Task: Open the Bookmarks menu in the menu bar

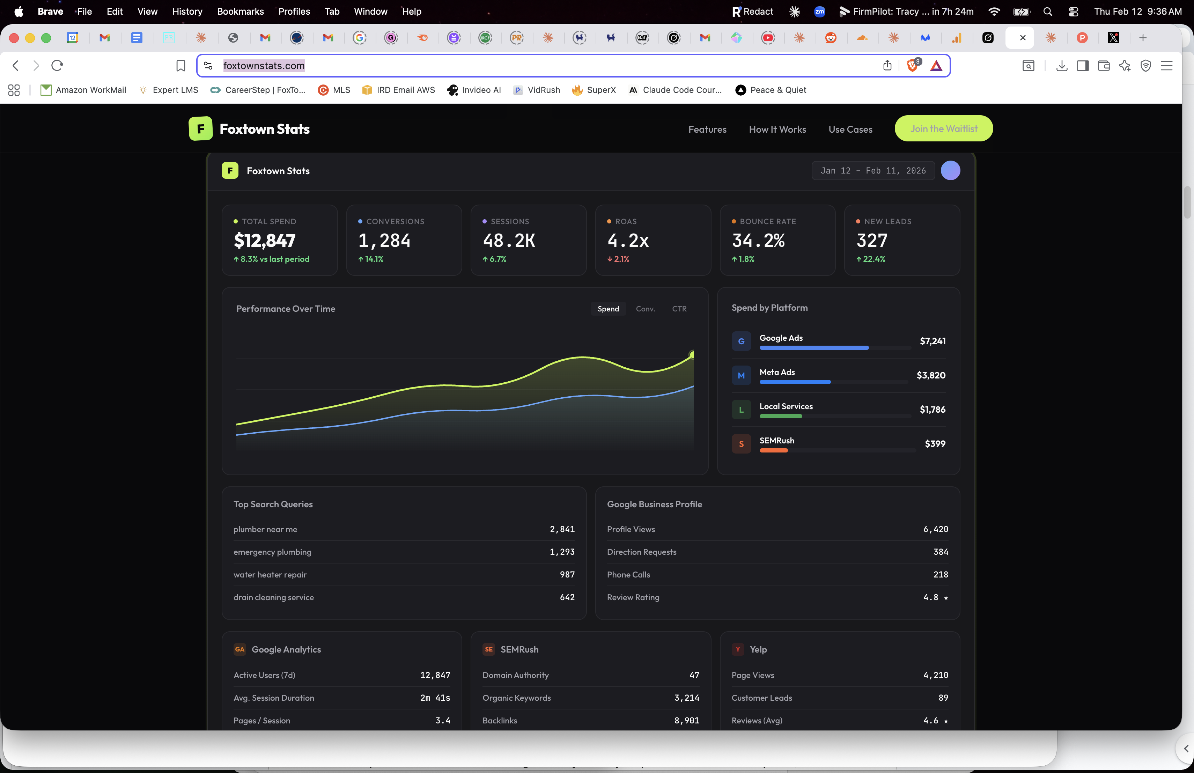Action: [x=240, y=11]
